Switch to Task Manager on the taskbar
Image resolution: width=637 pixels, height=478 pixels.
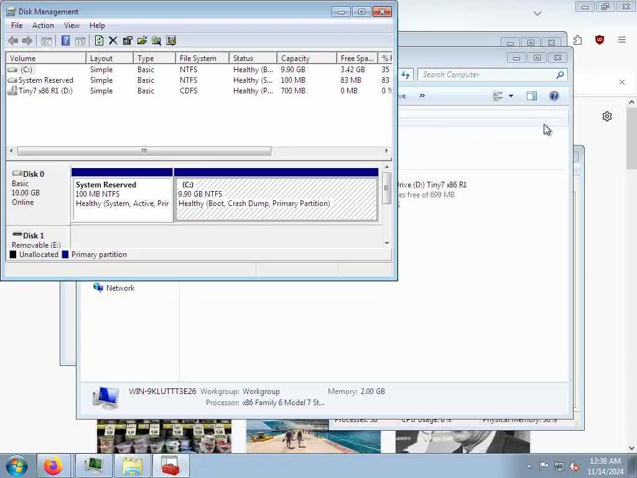pos(93,466)
